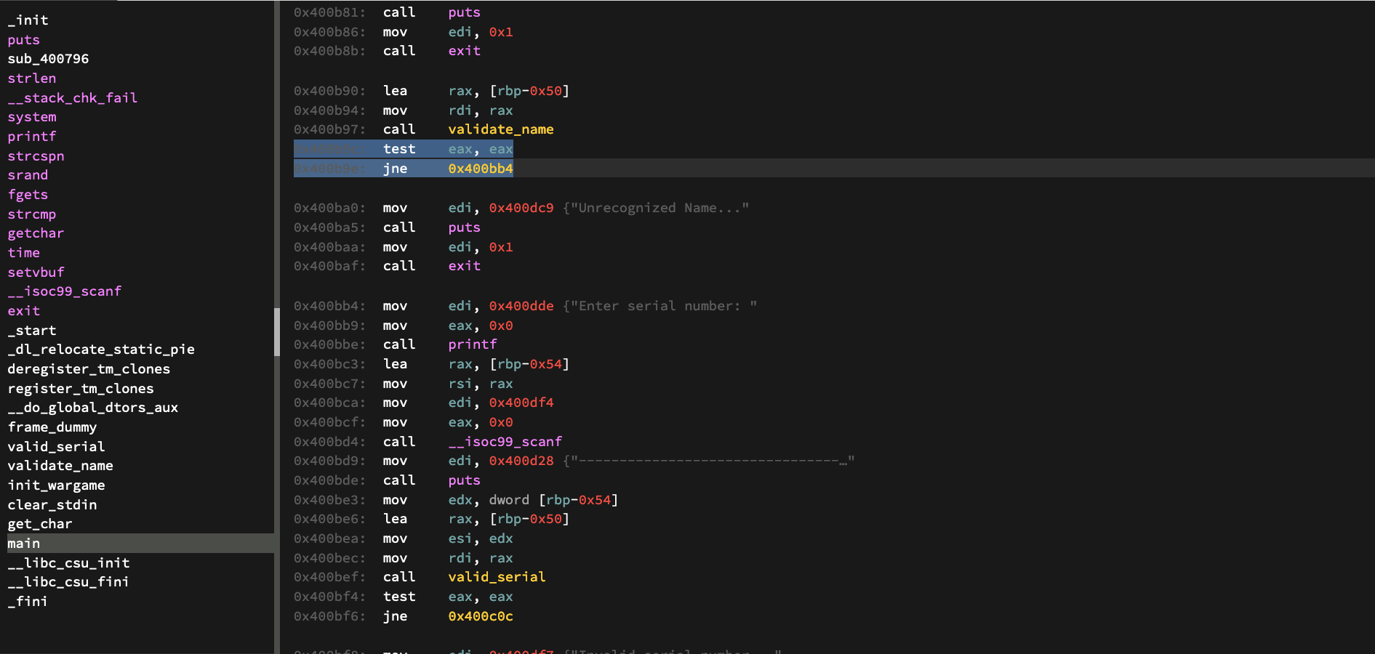Follow jne target 0x400bb4
Viewport: 1375px width, 654px height.
pos(481,169)
